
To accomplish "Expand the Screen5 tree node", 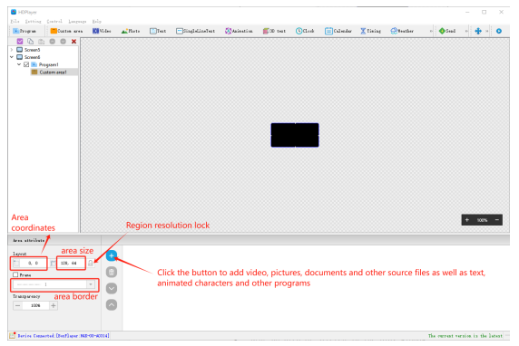I will tap(12, 50).
